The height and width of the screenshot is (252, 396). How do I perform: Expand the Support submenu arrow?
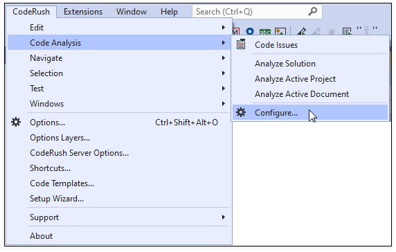point(223,217)
